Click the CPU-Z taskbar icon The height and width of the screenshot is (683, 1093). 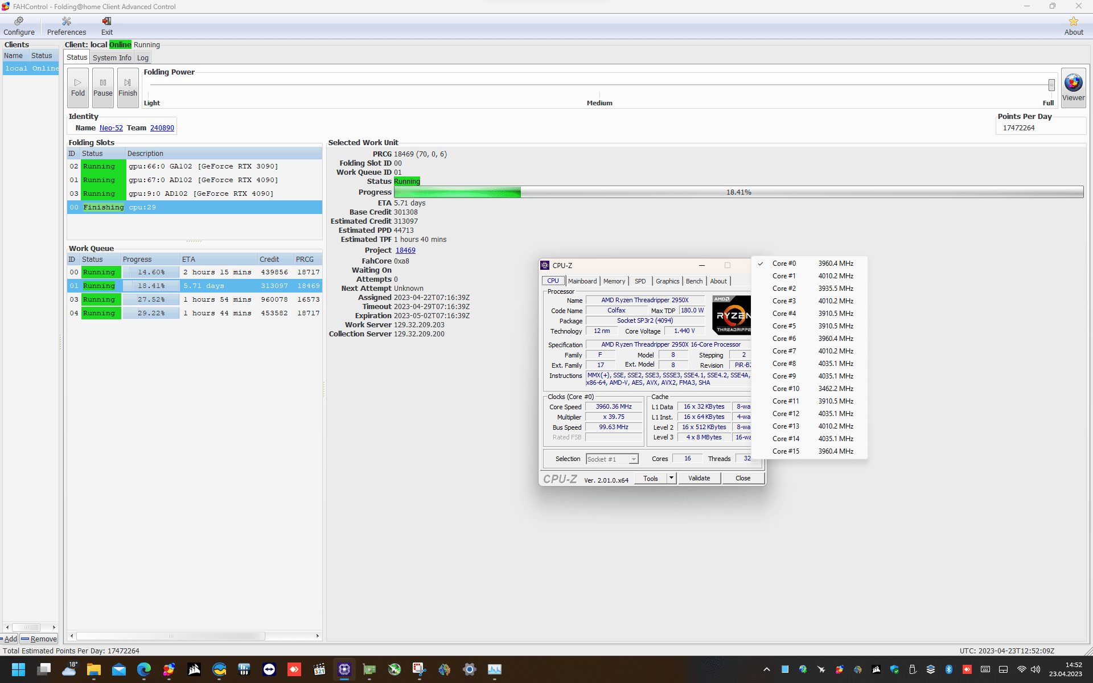coord(344,669)
